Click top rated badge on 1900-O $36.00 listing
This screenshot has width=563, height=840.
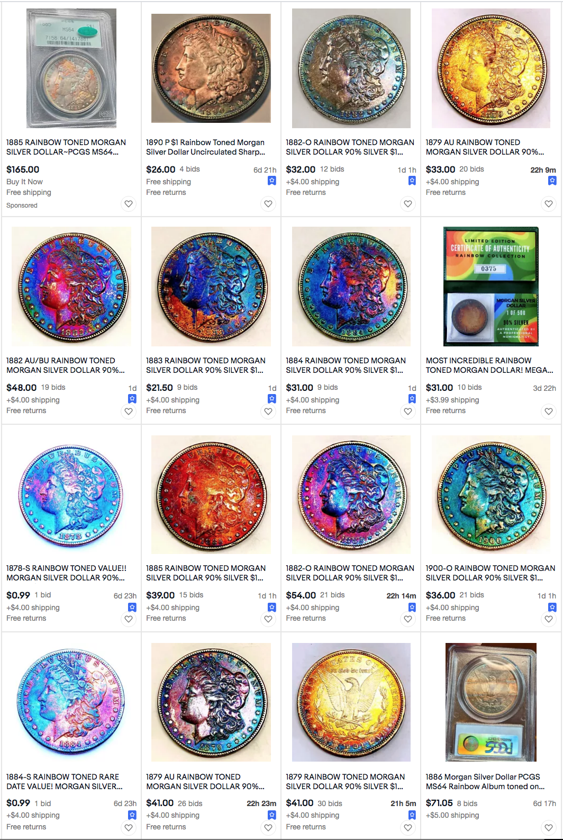pyautogui.click(x=552, y=607)
